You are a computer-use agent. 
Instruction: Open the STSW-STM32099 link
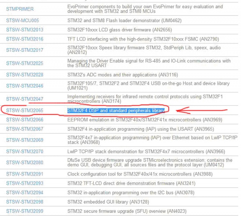click(x=25, y=211)
